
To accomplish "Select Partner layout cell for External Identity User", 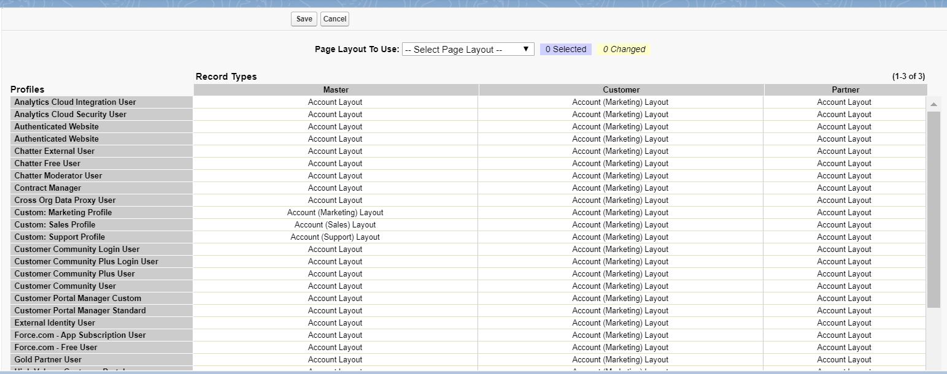I will point(845,322).
